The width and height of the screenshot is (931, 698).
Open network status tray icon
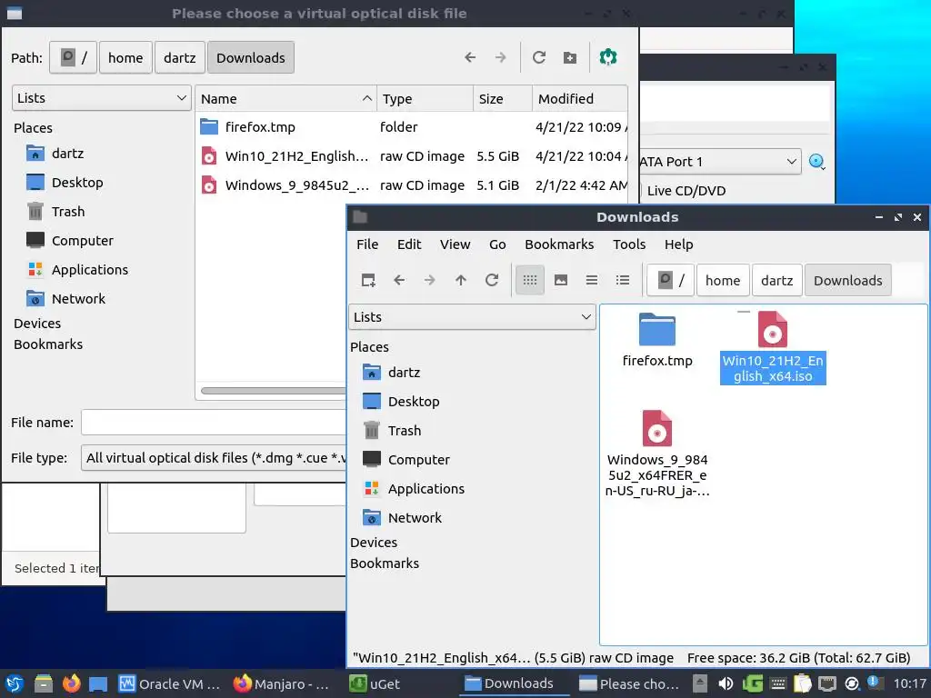click(x=827, y=683)
